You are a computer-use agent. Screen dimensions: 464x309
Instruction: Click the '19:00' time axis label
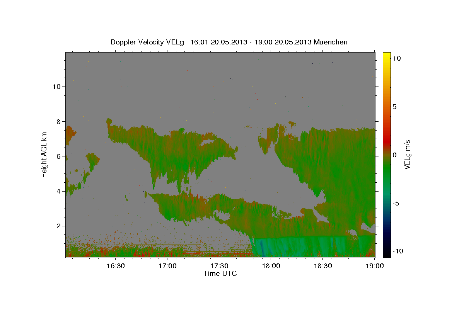pyautogui.click(x=375, y=266)
